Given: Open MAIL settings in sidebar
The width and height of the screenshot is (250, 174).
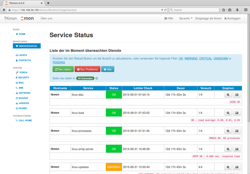Looking at the screenshot, I should pos(20,83).
